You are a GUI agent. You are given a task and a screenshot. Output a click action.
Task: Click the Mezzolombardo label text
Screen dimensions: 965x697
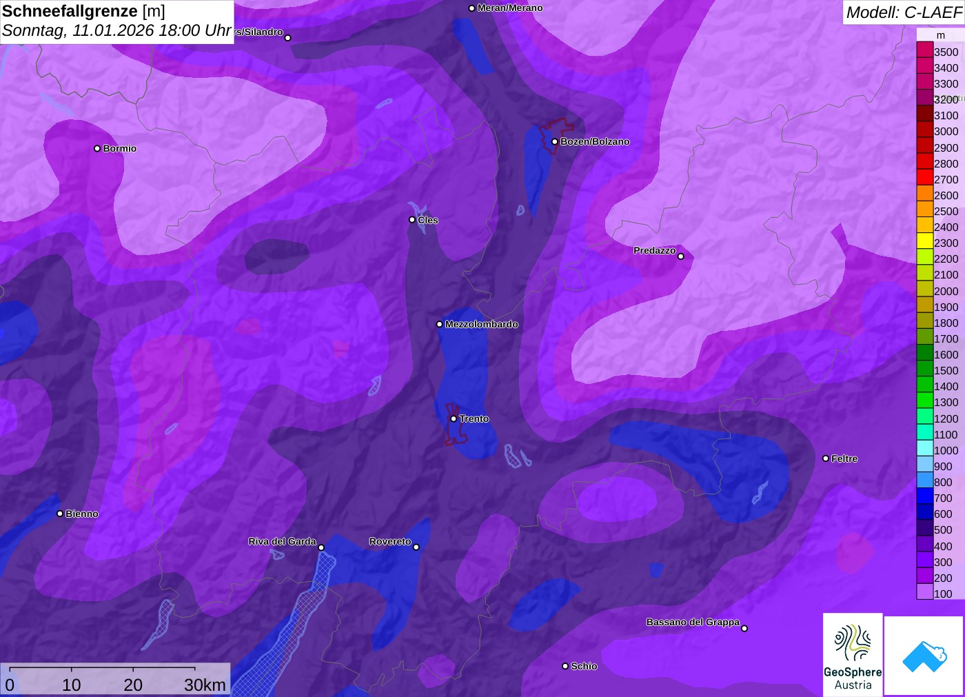click(x=481, y=324)
